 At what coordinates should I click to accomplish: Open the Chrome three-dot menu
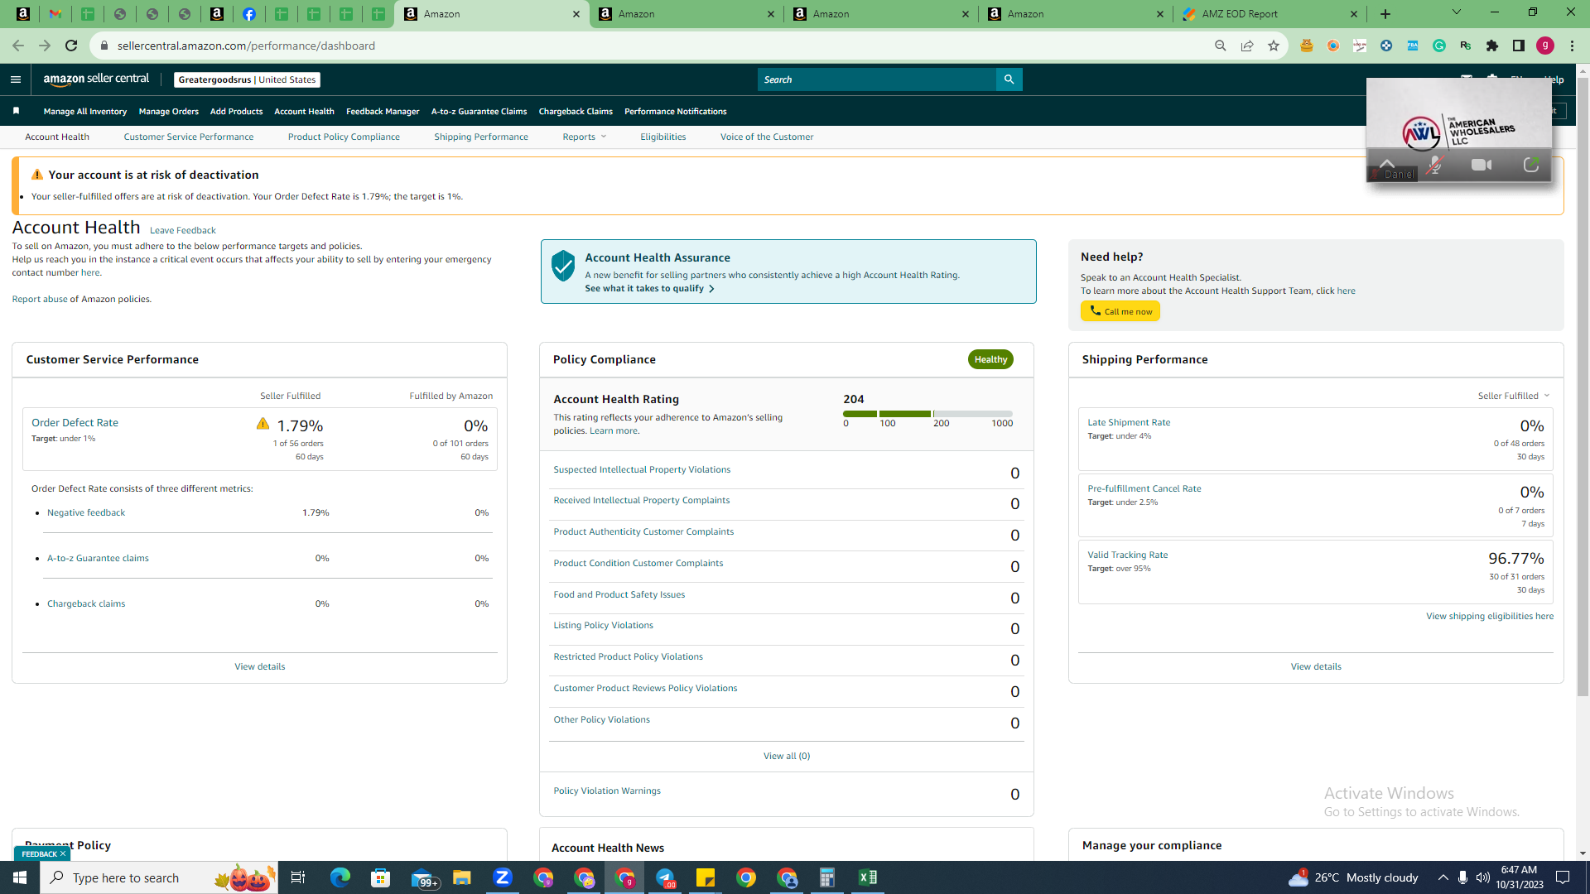pyautogui.click(x=1572, y=46)
